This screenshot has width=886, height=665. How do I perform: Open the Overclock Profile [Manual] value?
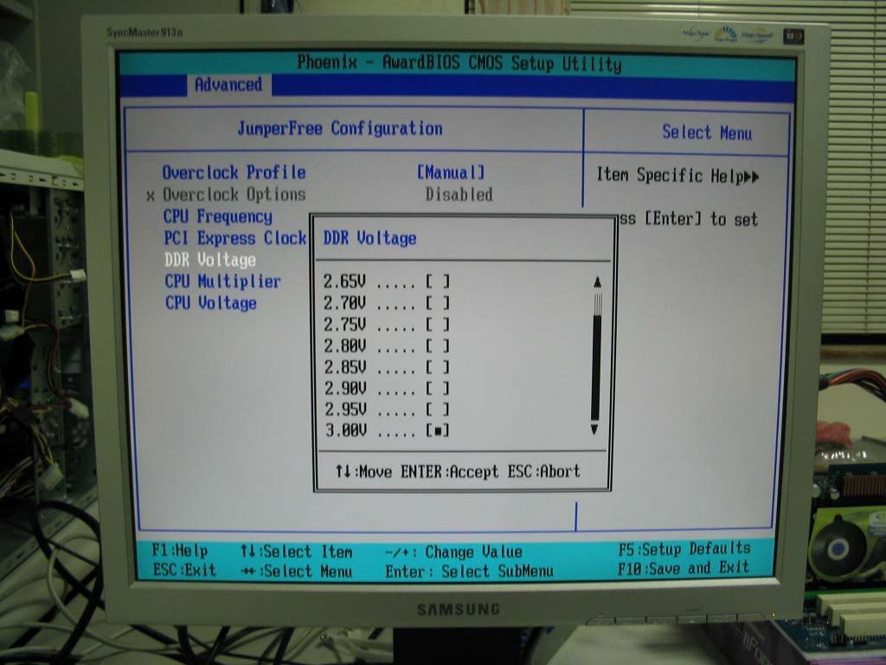coord(450,172)
